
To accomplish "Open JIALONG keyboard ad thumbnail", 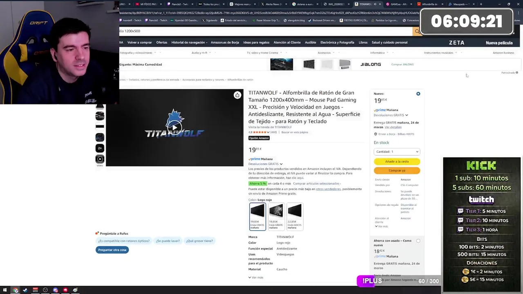I will (x=282, y=65).
